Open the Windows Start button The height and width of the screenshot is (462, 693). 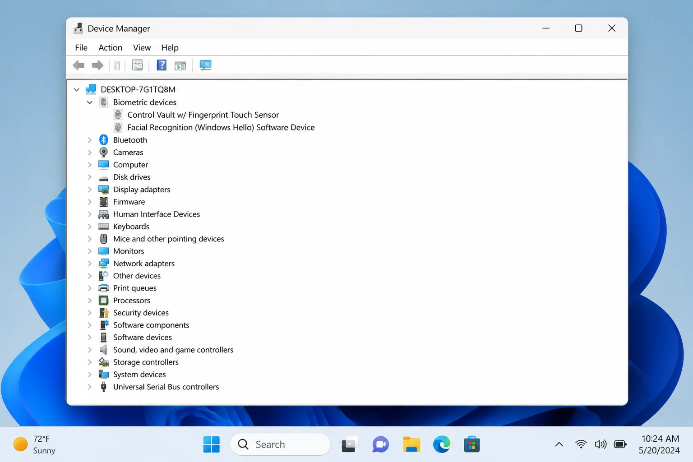[x=211, y=444]
